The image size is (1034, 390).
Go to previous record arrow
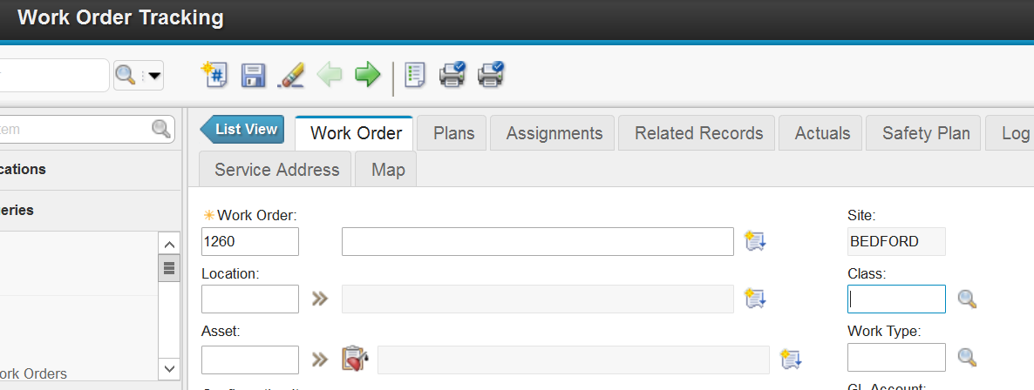330,75
